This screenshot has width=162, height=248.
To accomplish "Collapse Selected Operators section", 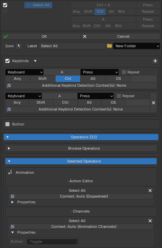I will pyautogui.click(x=81, y=162).
